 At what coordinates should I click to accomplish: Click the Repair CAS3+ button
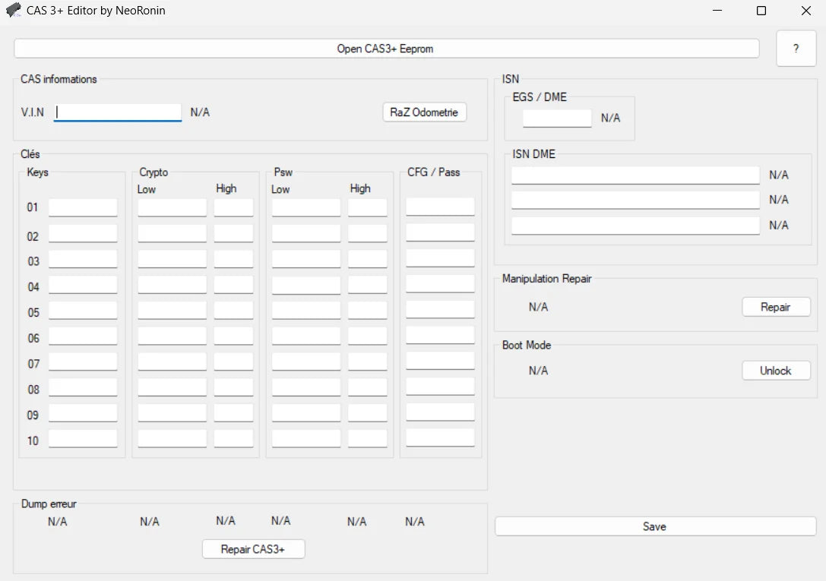click(253, 549)
